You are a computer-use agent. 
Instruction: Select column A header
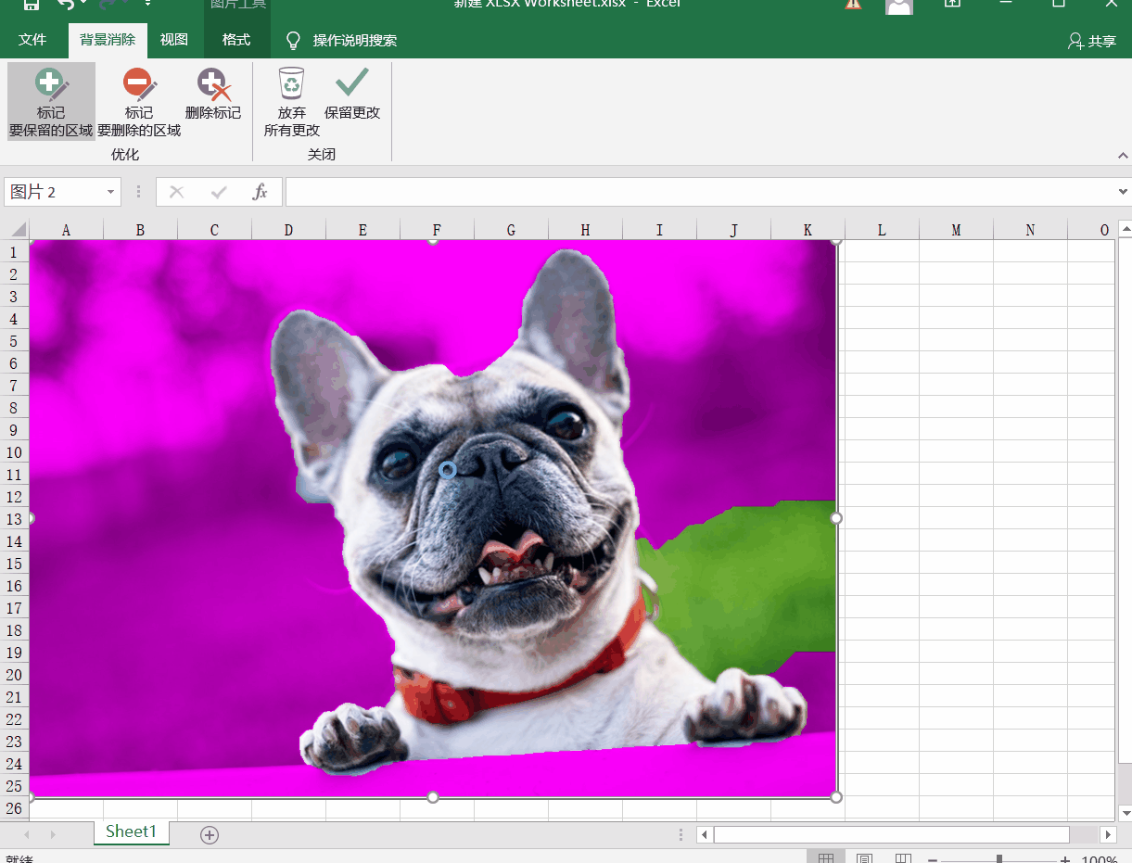[66, 230]
